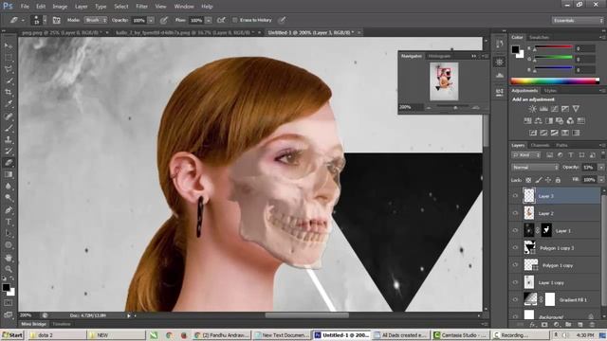Open Essentials workspace dropdown

click(x=578, y=21)
